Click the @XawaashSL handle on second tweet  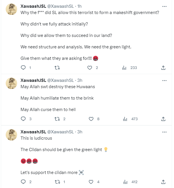coord(60,81)
